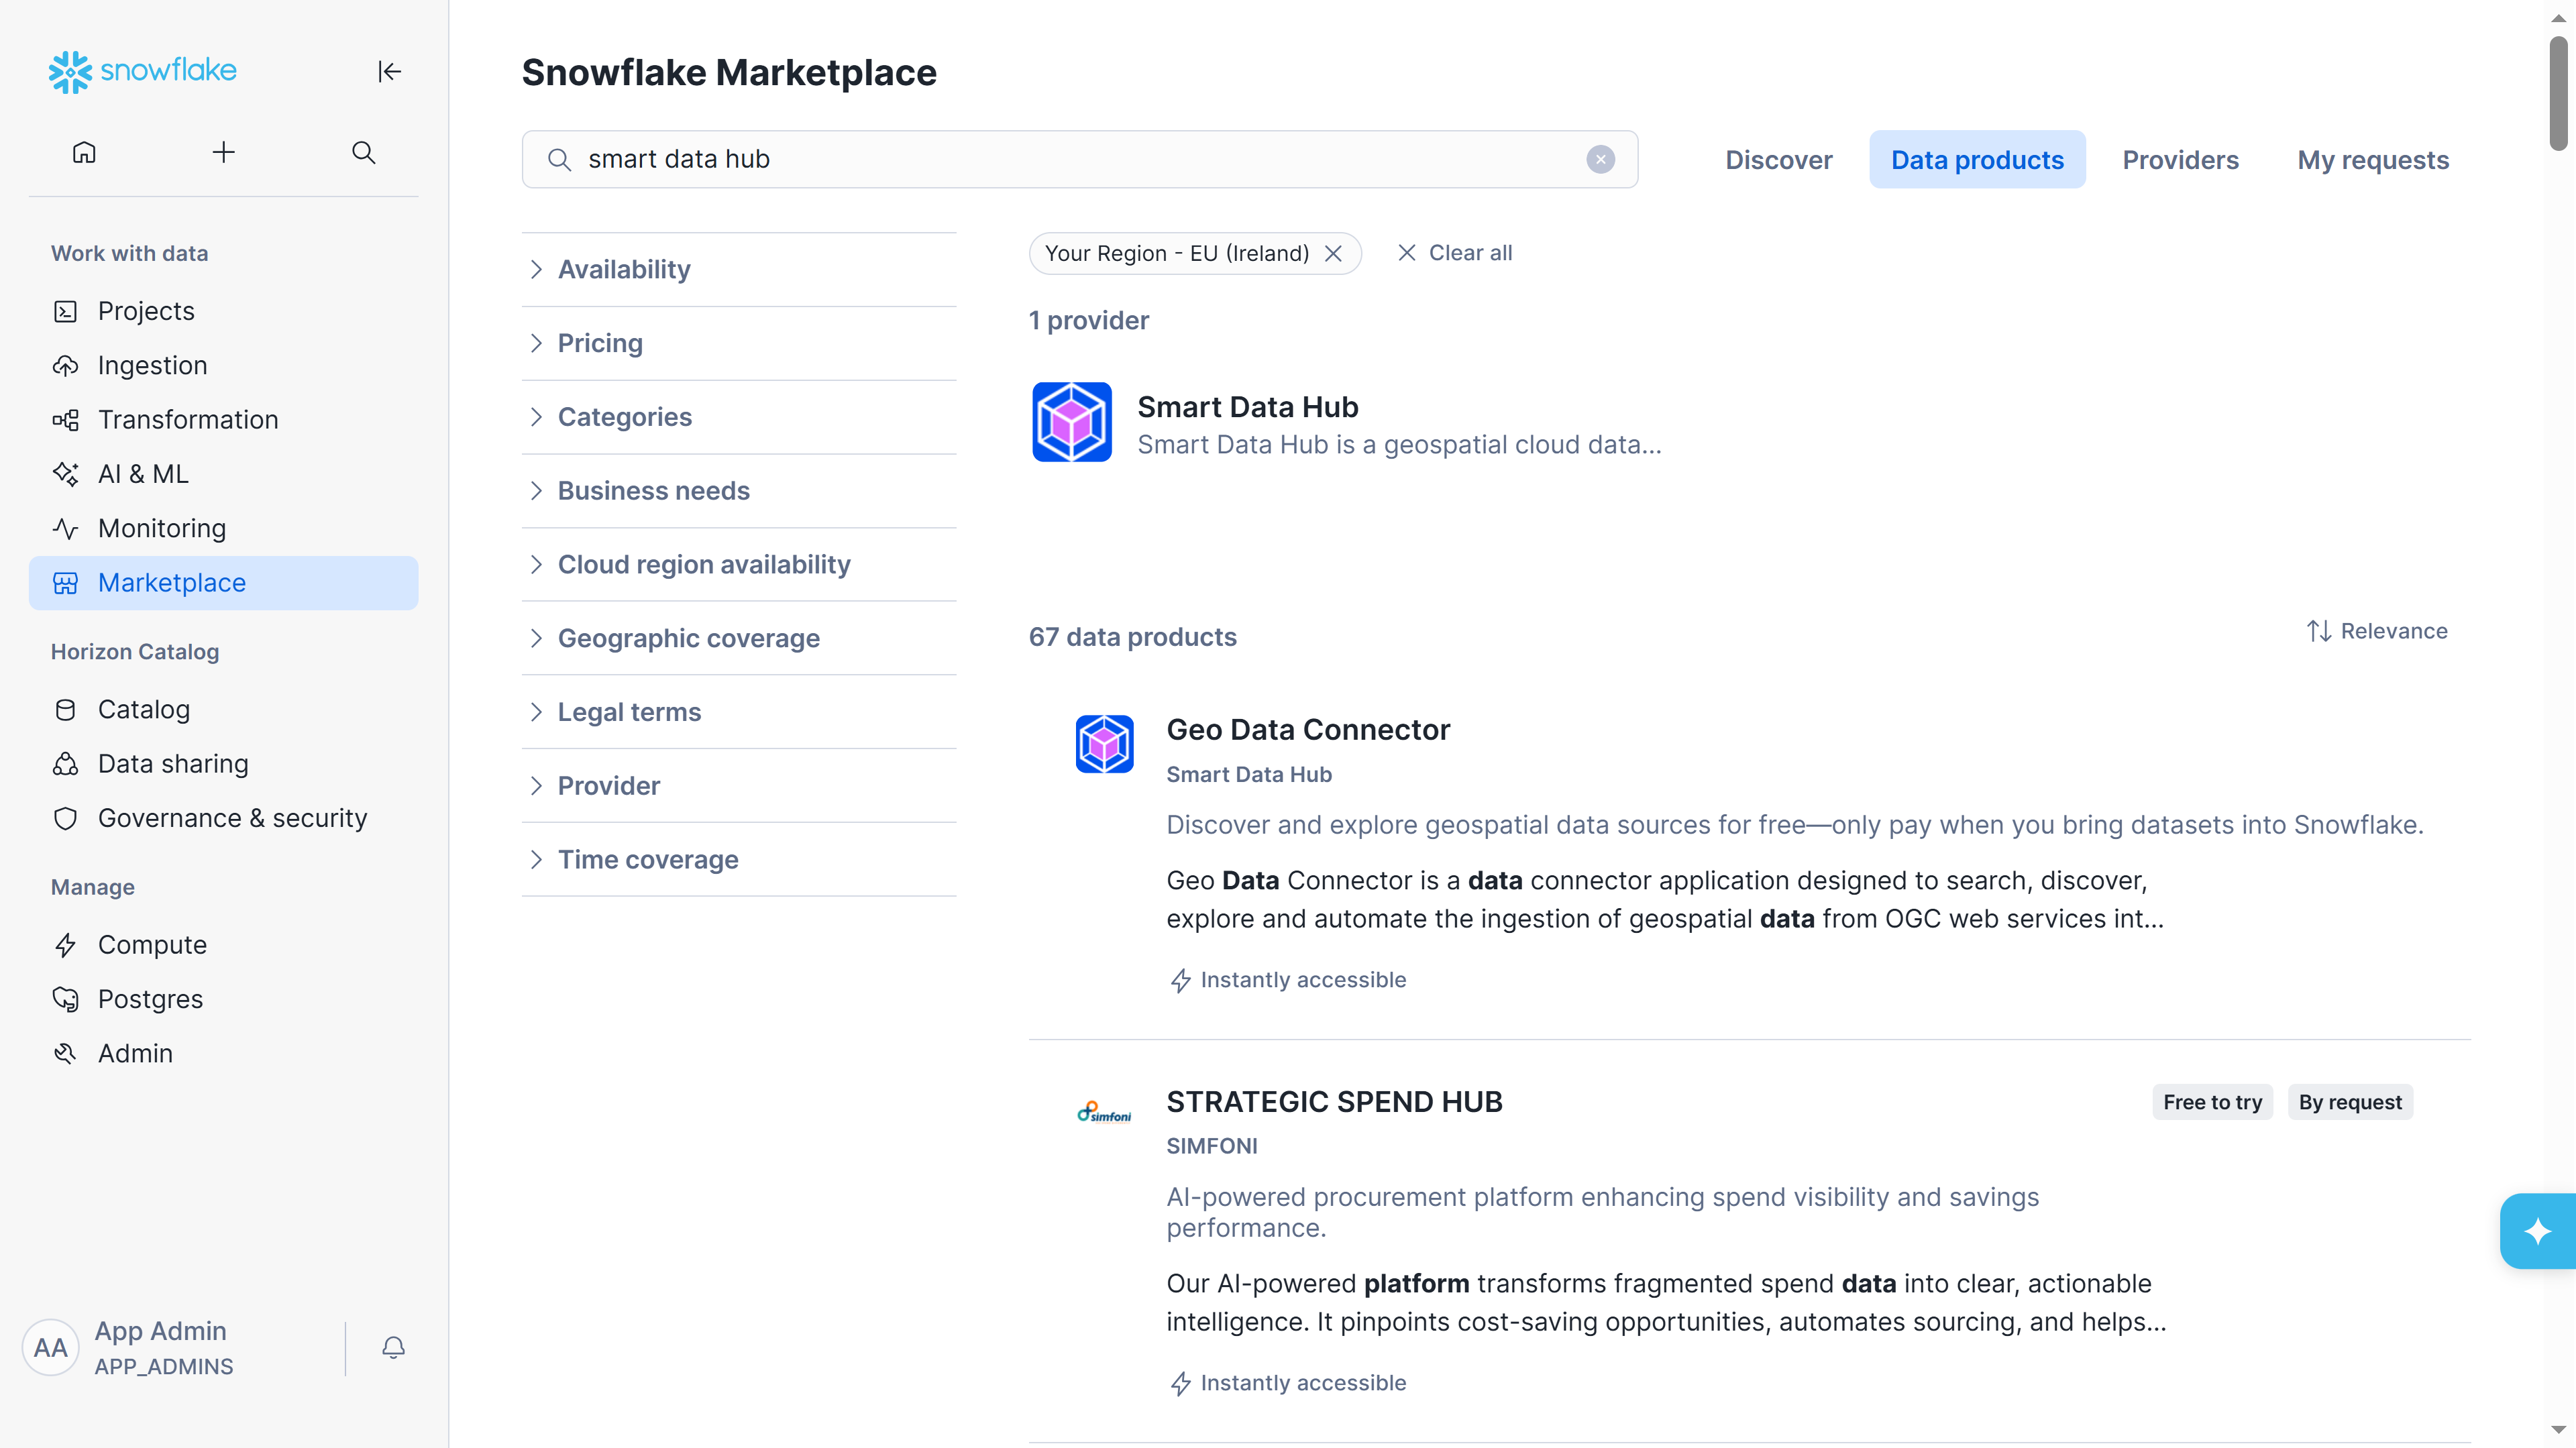Open the Relevance sort dropdown
Screen dimensions: 2576x1448
click(2377, 631)
